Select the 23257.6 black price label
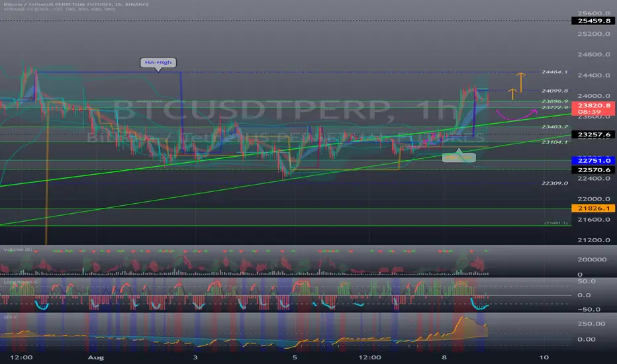This screenshot has height=364, width=617. click(593, 134)
